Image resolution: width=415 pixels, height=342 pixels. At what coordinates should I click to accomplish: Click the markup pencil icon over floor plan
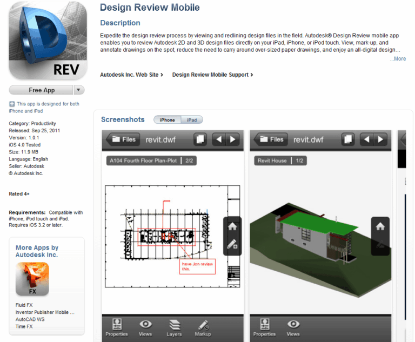click(232, 244)
